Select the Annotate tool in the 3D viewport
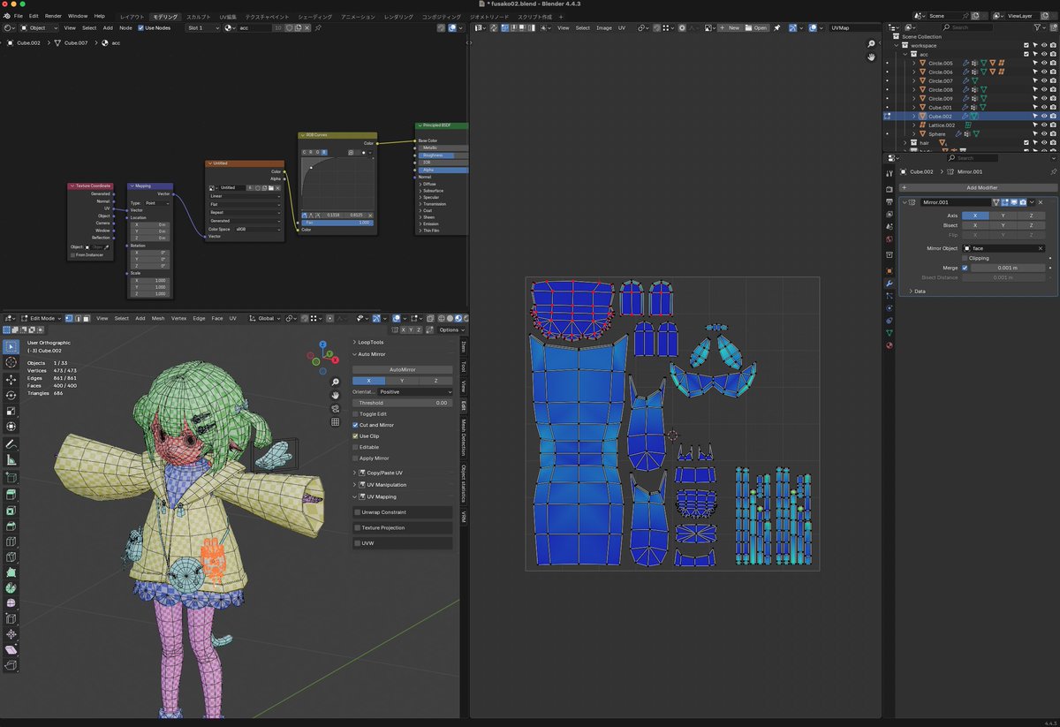The image size is (1060, 727). (11, 443)
